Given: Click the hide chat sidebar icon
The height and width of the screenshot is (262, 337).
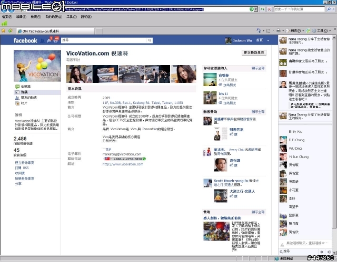Looking at the screenshot, I should tap(329, 252).
